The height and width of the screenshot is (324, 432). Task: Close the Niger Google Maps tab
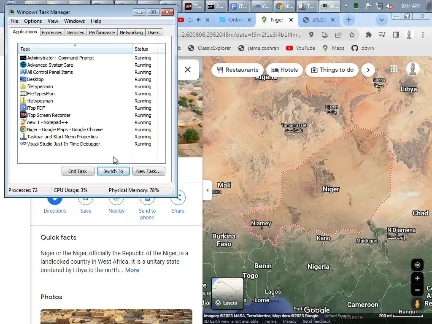[x=291, y=20]
